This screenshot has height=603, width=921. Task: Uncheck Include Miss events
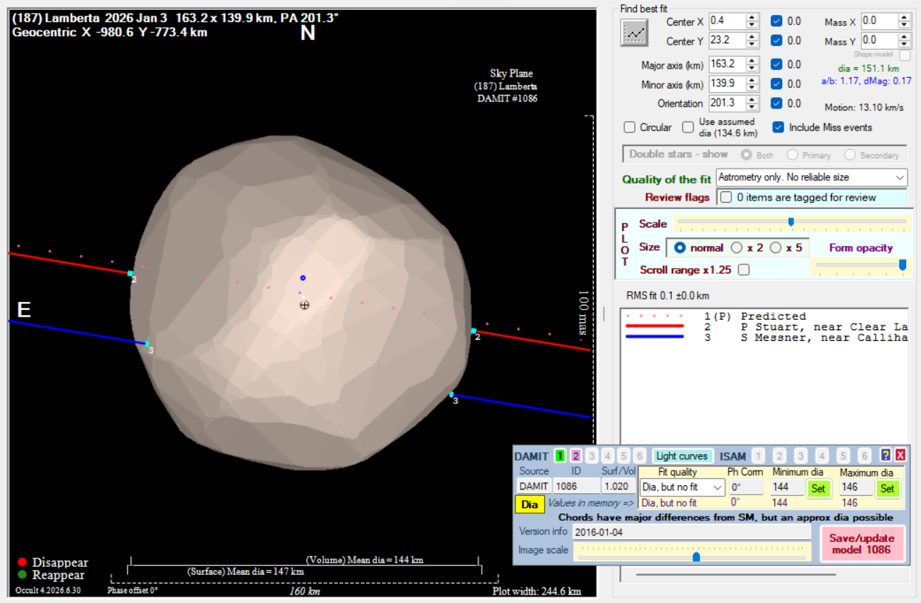tap(778, 128)
